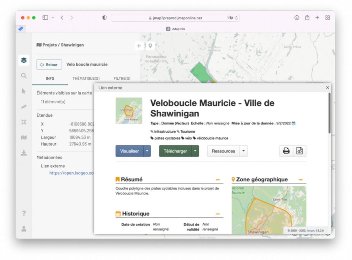Open the annotation drawing tool in sidebar
This screenshot has width=352, height=260.
click(x=24, y=122)
